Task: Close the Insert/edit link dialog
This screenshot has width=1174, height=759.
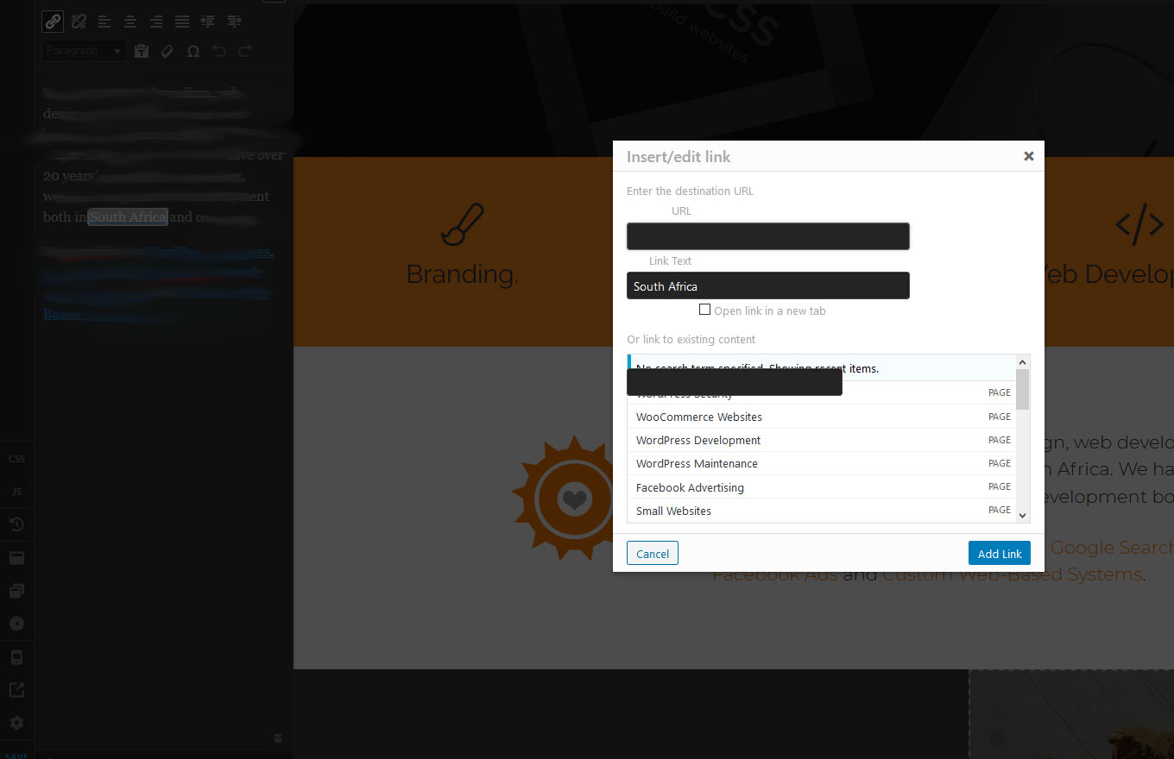Action: click(1028, 156)
